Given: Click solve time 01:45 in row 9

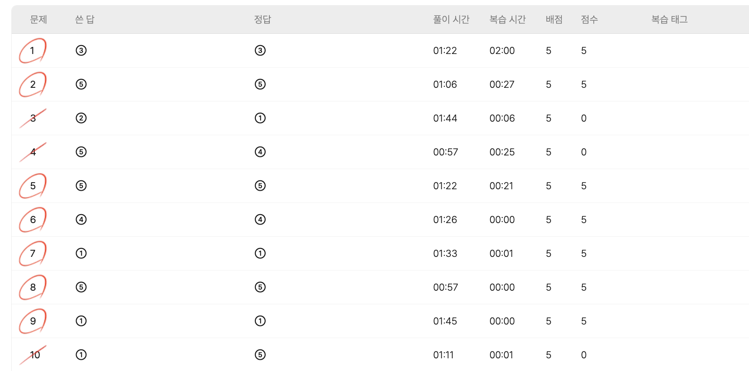Looking at the screenshot, I should click(x=445, y=321).
